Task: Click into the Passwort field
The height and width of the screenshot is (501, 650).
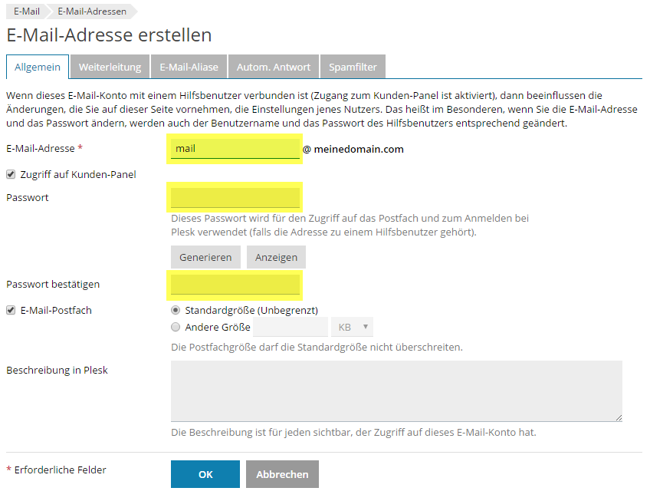Action: (235, 198)
